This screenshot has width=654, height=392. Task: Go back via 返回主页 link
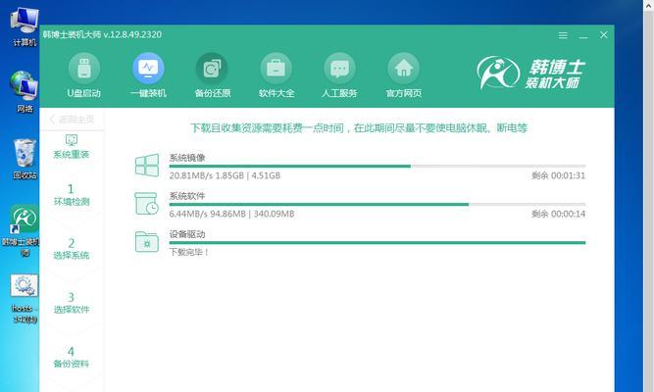point(72,120)
